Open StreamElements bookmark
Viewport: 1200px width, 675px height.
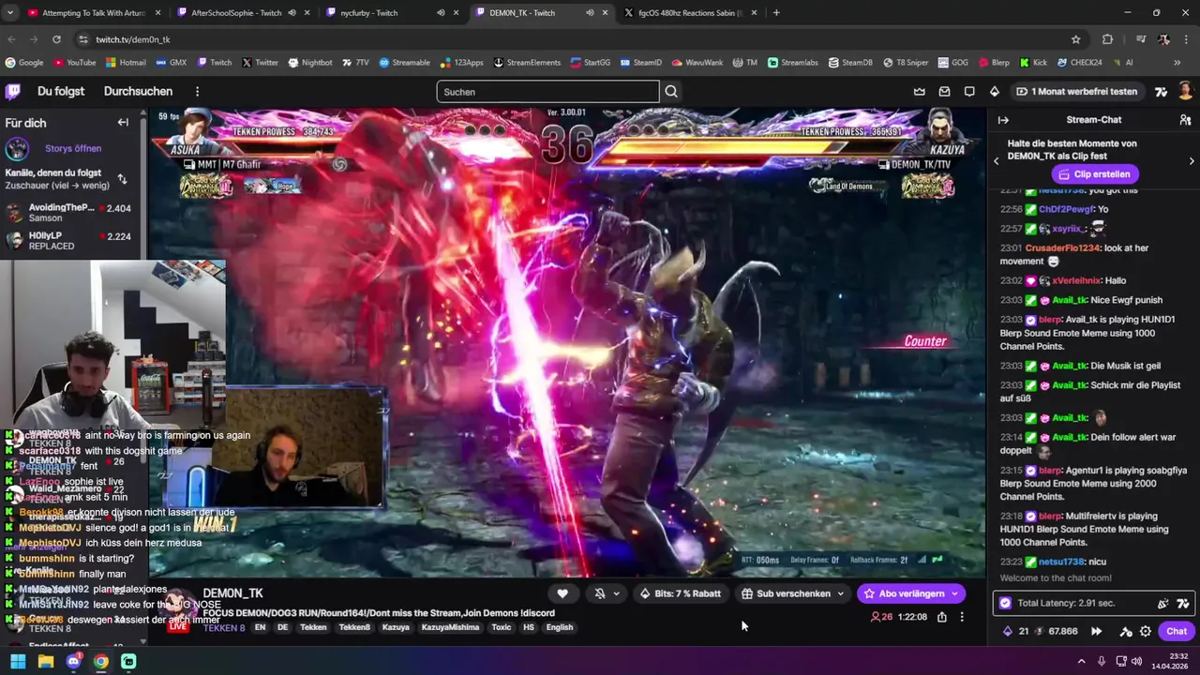[526, 63]
